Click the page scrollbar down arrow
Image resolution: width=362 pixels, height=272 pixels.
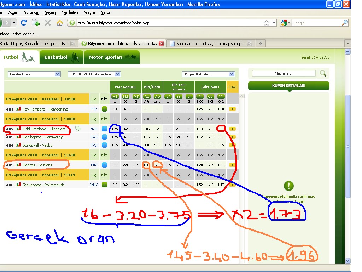coord(348,261)
